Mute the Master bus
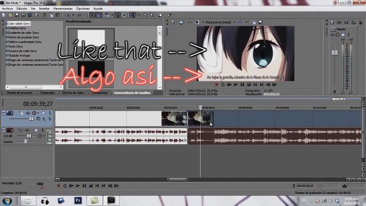Screen dimensions: 366x206 tap(343, 35)
